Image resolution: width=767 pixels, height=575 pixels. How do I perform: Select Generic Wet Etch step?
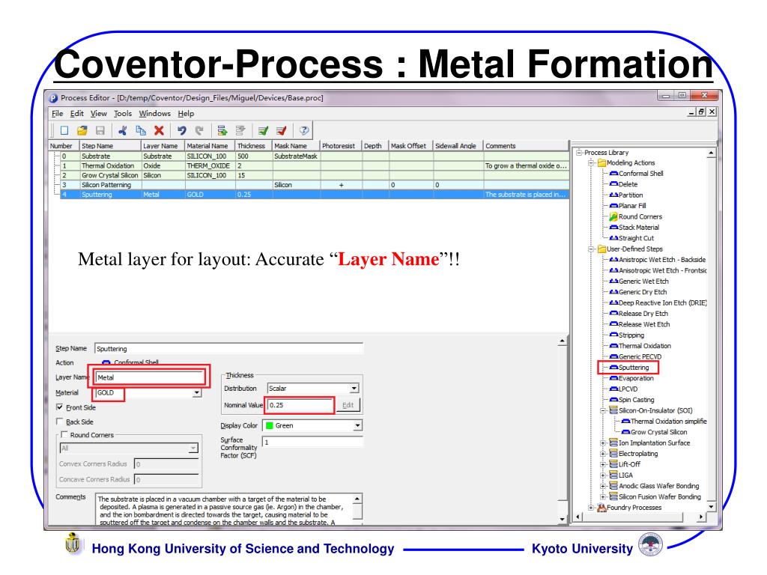coord(643,282)
